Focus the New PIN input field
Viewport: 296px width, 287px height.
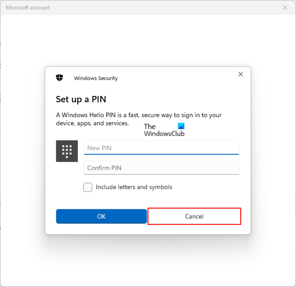161,148
